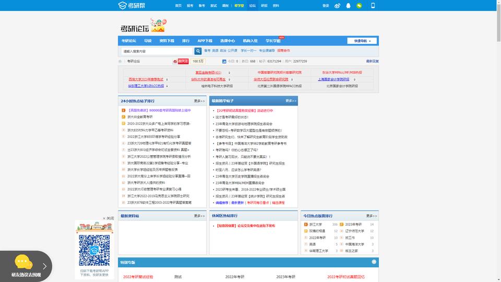Open 更多>> in 最新资料帖 panel
The height and width of the screenshot is (282, 501).
[199, 216]
